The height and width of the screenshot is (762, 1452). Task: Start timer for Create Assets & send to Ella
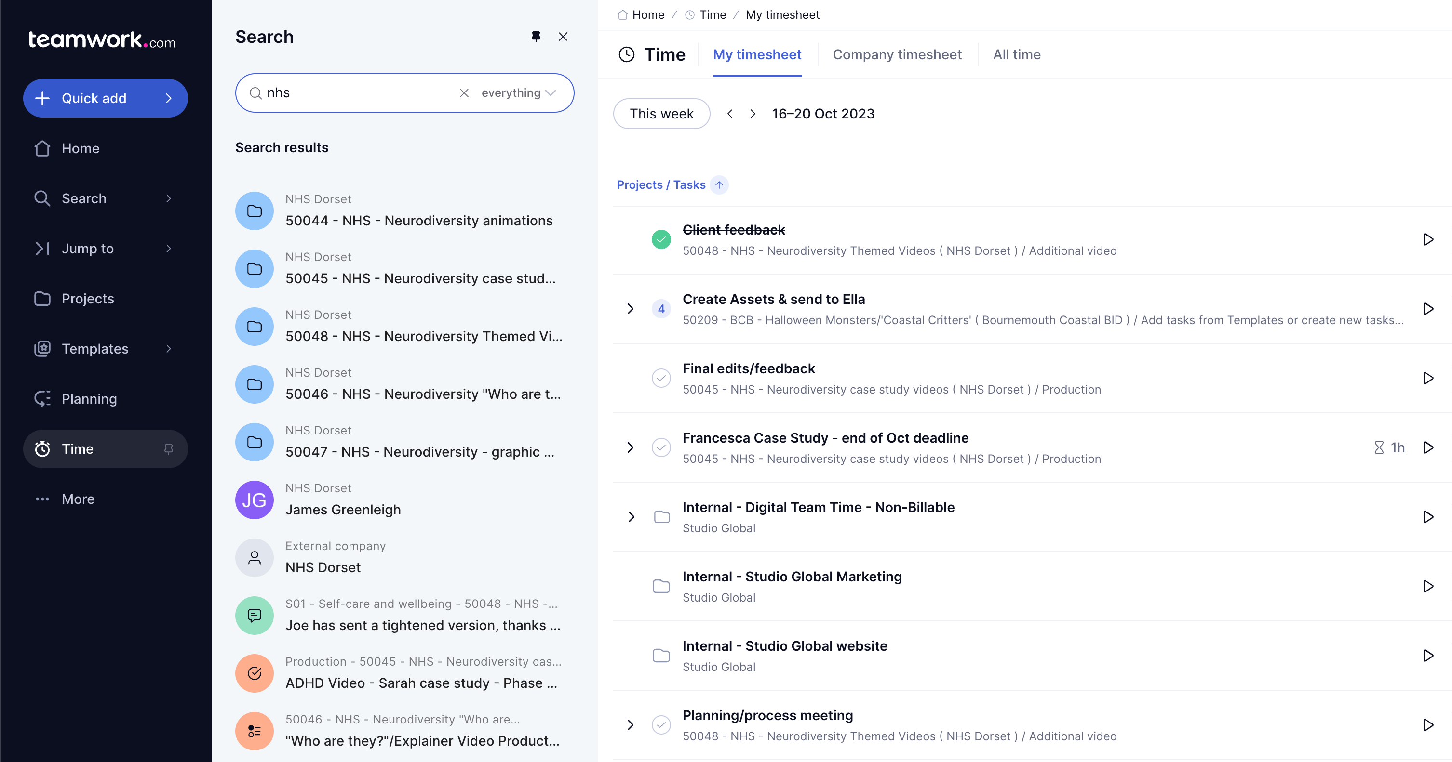coord(1428,309)
